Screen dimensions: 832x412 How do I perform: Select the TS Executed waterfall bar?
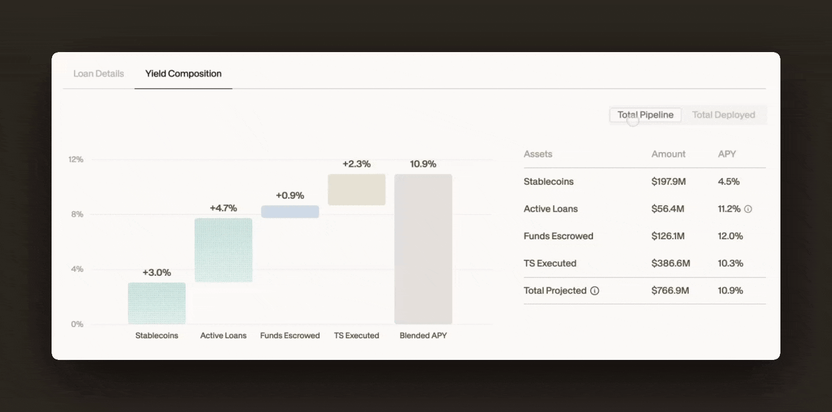pyautogui.click(x=356, y=189)
